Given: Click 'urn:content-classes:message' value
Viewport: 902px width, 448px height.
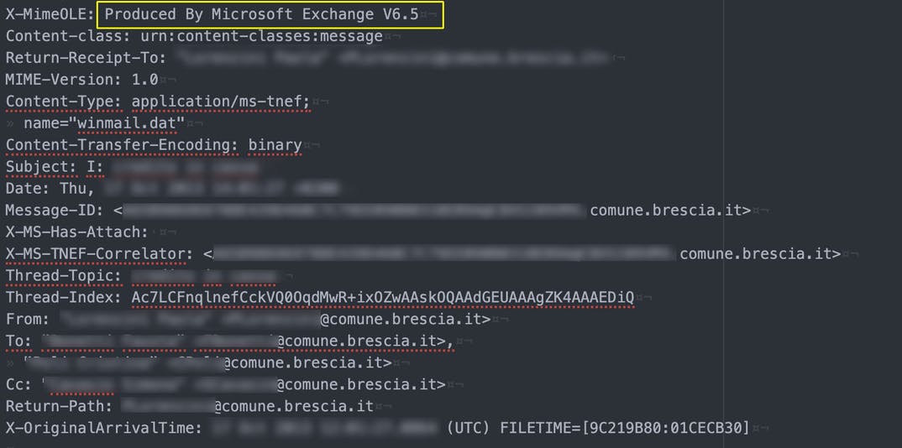Looking at the screenshot, I should point(262,37).
